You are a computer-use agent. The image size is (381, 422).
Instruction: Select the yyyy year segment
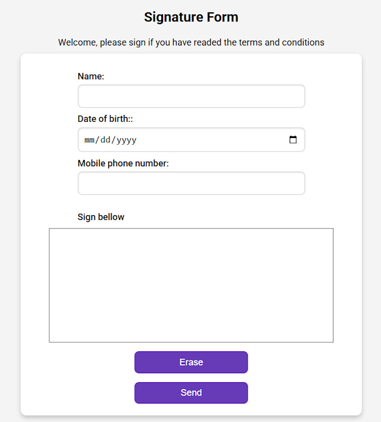pos(127,140)
